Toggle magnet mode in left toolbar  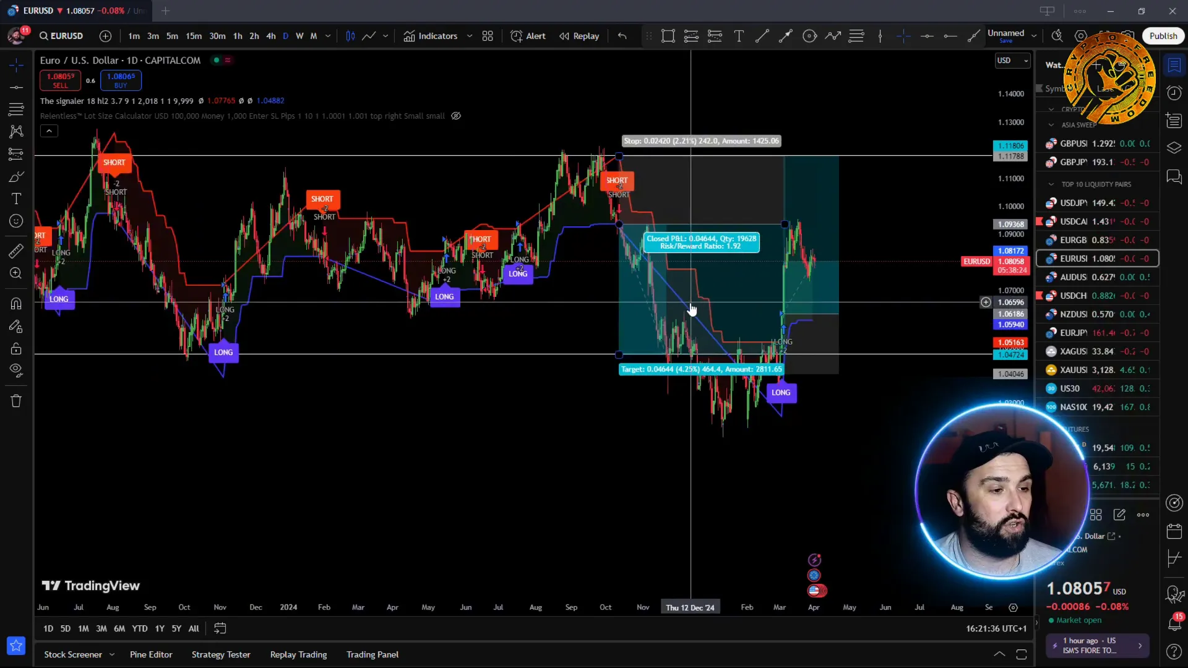click(x=16, y=304)
